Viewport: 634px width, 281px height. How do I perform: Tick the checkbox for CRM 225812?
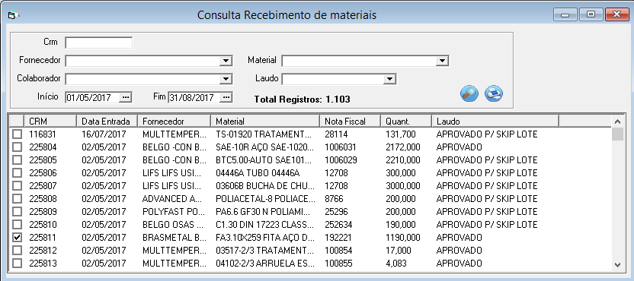pos(17,251)
